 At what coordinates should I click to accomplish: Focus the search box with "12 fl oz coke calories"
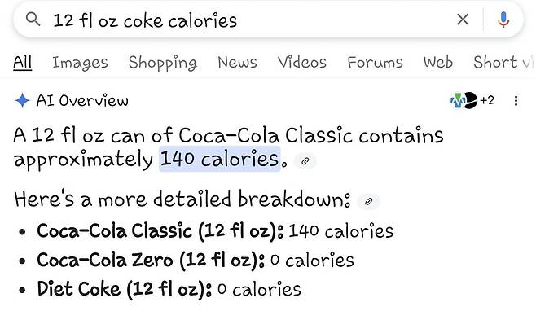[x=244, y=20]
